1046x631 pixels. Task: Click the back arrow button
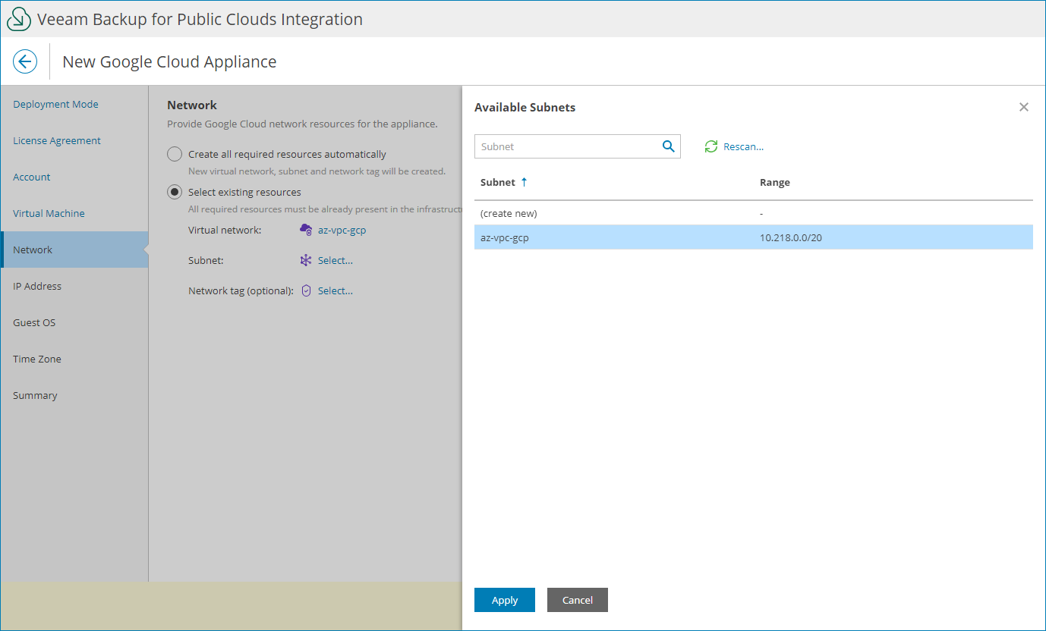point(25,61)
